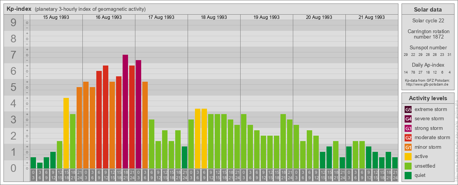Screen dimensions: 458x185
Task: Click the Solar cycle 22 text
Action: (428, 21)
